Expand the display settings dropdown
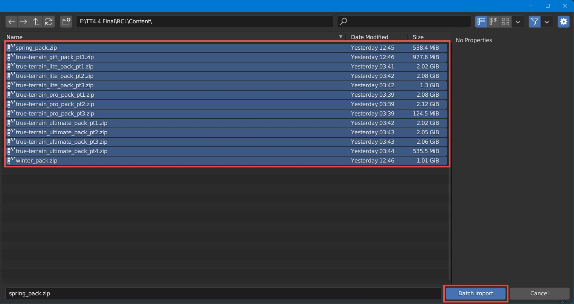Screen dimensions: 574x304 [x=518, y=22]
